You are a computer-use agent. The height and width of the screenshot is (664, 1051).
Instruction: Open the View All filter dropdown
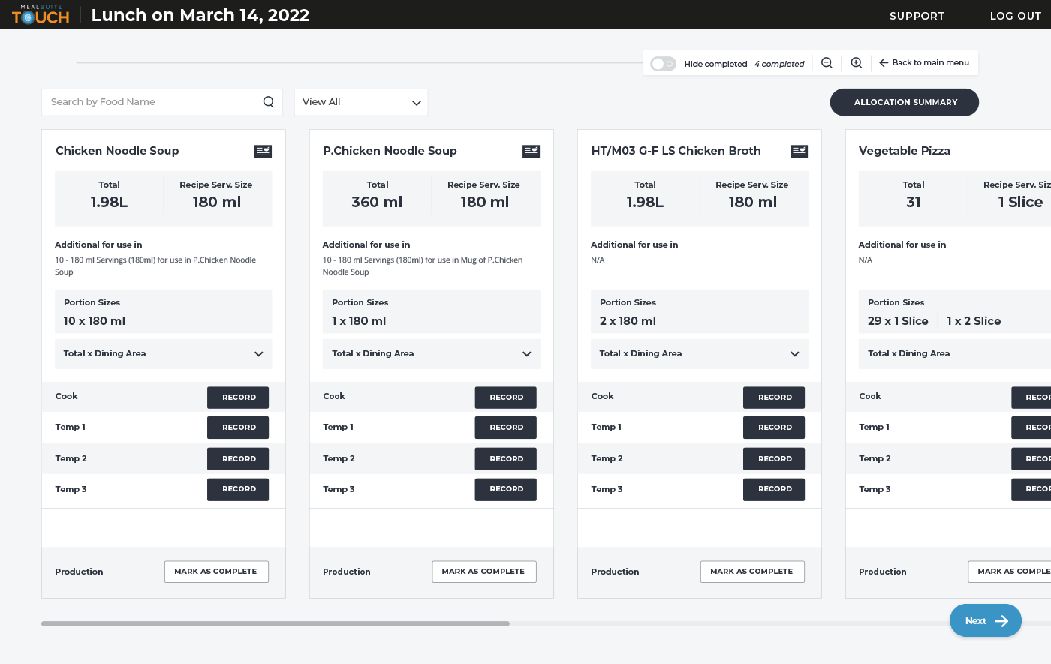(x=361, y=102)
